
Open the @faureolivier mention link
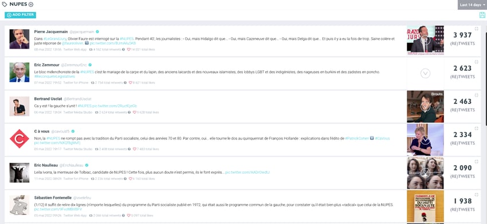[73, 43]
